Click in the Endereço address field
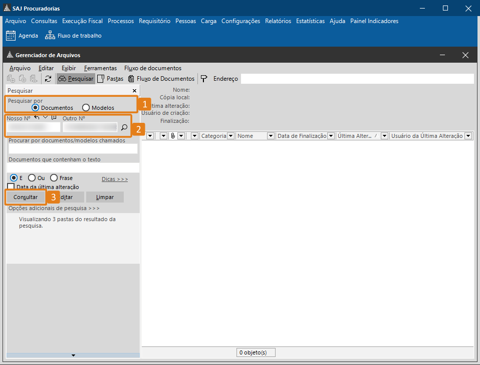The height and width of the screenshot is (365, 480). (357, 79)
